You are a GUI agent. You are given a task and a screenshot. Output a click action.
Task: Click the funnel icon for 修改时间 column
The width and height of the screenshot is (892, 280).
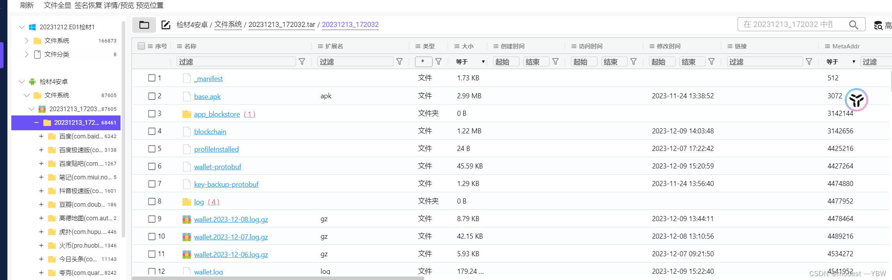coord(711,62)
